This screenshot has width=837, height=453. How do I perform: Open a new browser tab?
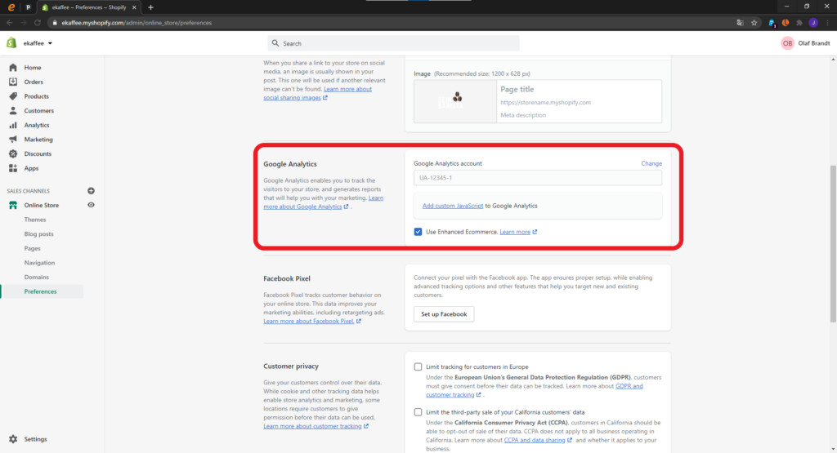pyautogui.click(x=150, y=7)
